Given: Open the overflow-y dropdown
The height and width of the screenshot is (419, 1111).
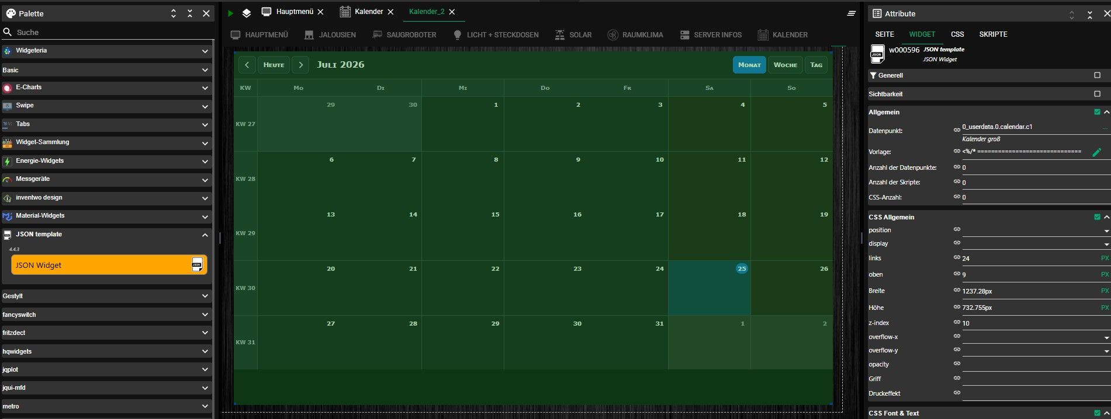Looking at the screenshot, I should coord(1106,351).
